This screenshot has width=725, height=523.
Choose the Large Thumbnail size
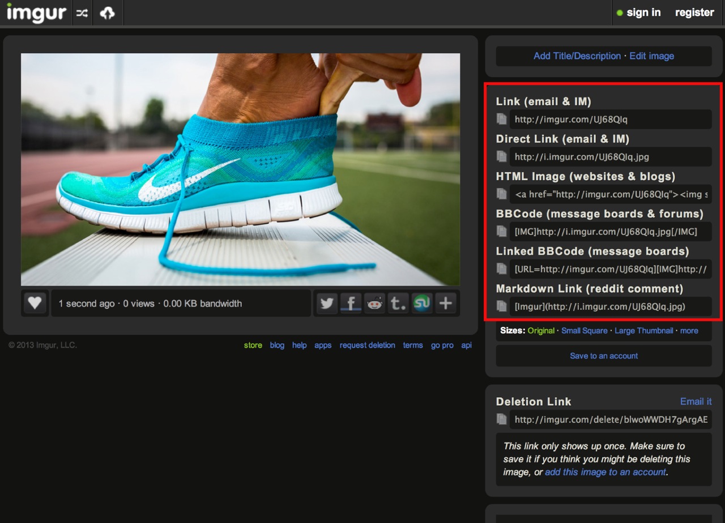(644, 330)
